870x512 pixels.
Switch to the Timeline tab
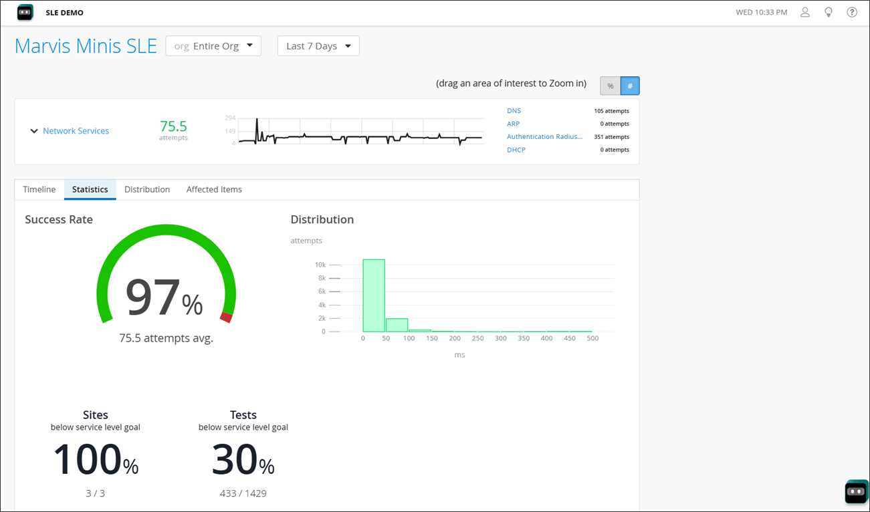(x=39, y=189)
